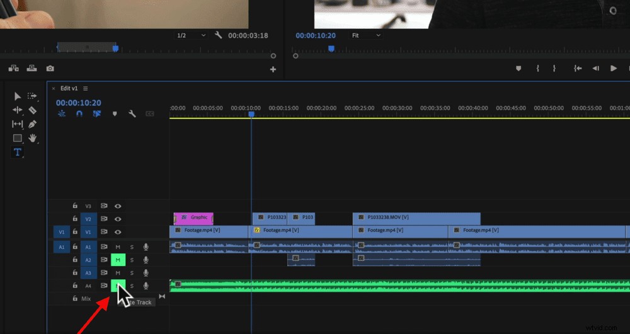630x334 pixels.
Task: Click Mark Out in Program monitor
Action: (x=554, y=68)
